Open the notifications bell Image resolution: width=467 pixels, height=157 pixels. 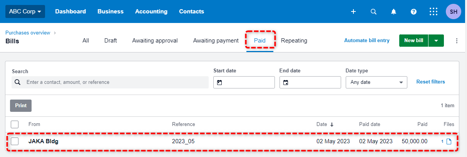[393, 11]
